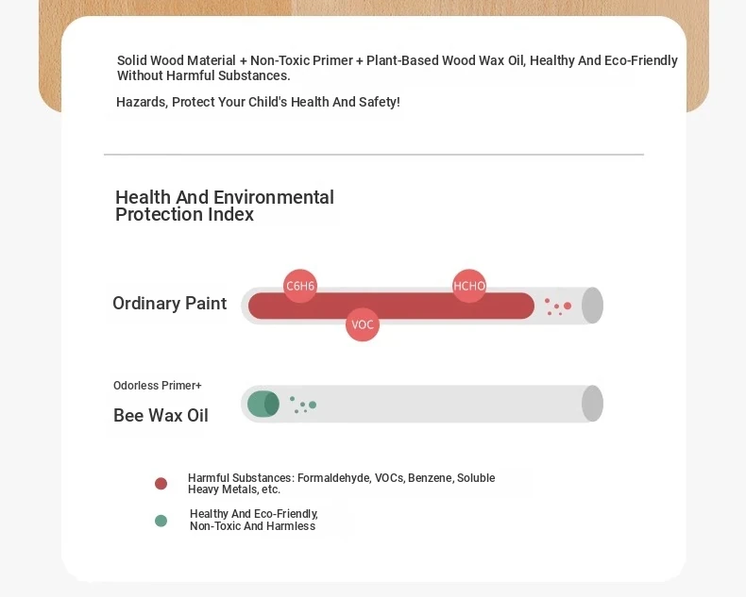Click the horizontal divider line

[x=374, y=155]
